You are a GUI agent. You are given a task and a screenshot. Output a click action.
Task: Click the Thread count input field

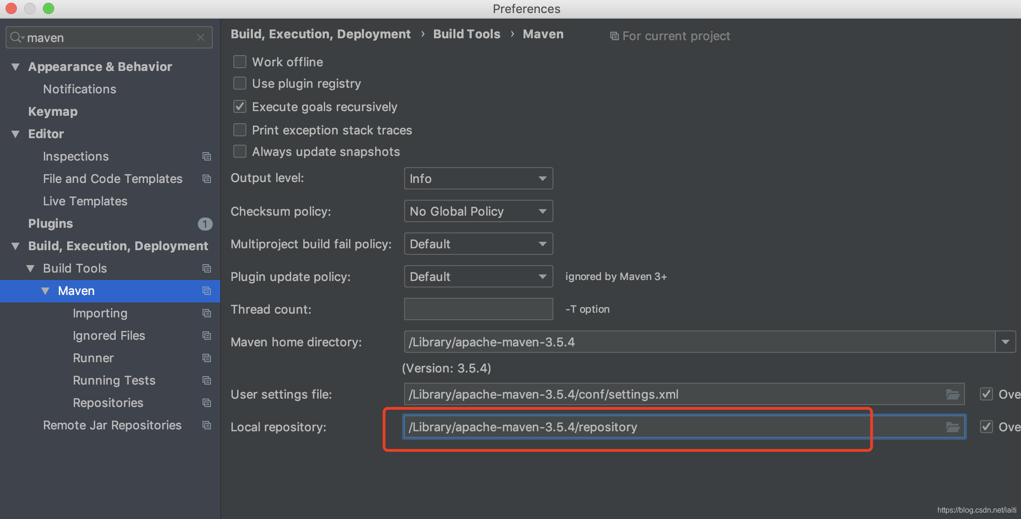478,309
